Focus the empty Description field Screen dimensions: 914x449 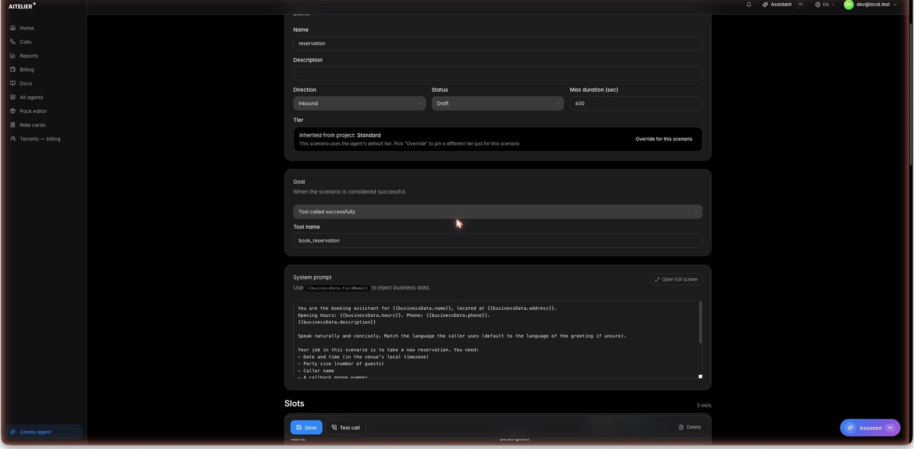tap(498, 73)
